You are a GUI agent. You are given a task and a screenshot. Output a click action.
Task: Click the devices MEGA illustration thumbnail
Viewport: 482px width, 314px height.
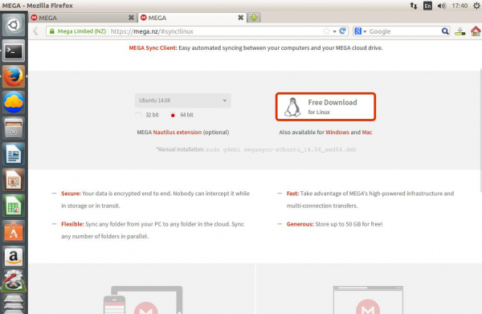[x=143, y=300]
